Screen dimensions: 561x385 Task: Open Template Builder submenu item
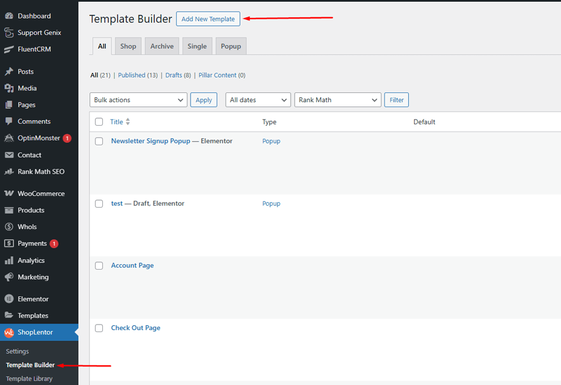coord(30,365)
